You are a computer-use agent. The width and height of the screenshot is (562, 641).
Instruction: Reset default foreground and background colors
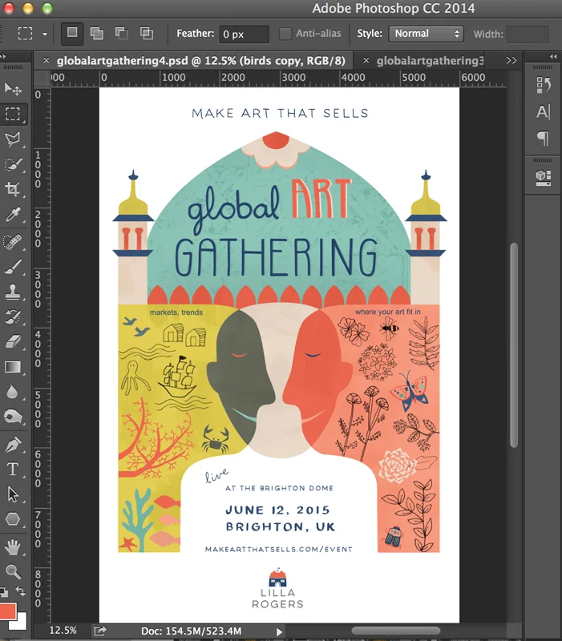pos(4,591)
